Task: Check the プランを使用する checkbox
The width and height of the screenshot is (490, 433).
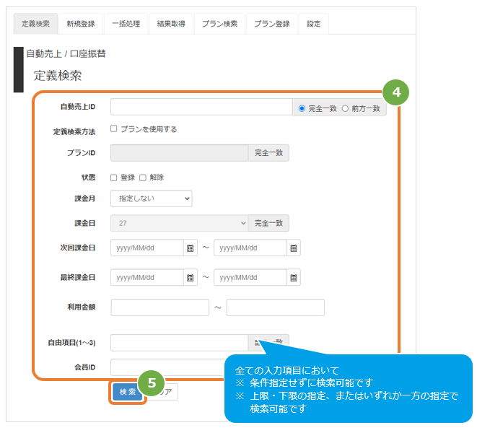Action: tap(114, 128)
